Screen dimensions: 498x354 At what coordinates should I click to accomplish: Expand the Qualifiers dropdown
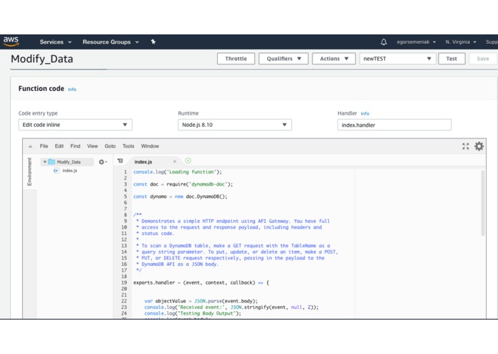(283, 59)
